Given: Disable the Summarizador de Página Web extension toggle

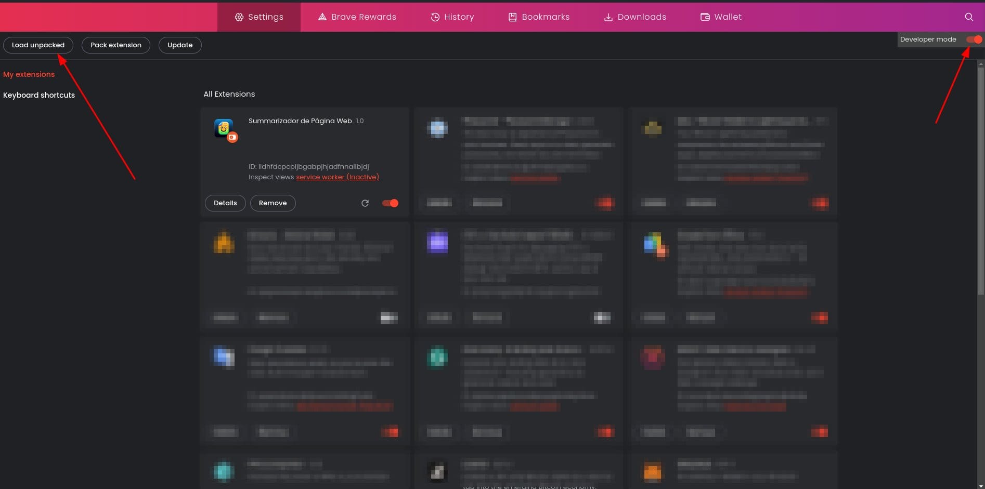Looking at the screenshot, I should (390, 203).
